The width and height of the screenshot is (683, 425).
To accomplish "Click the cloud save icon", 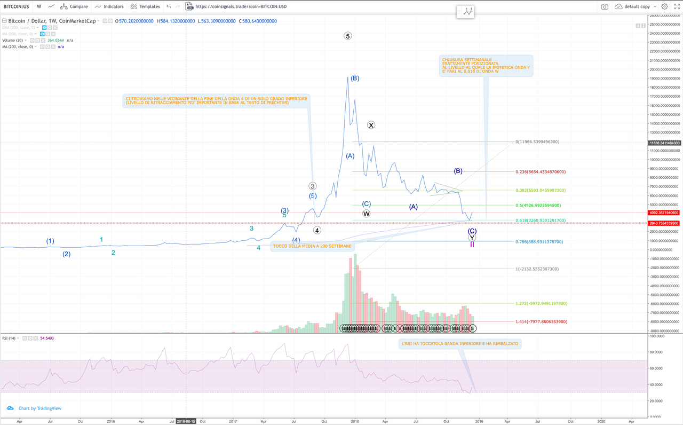I will click(x=618, y=6).
